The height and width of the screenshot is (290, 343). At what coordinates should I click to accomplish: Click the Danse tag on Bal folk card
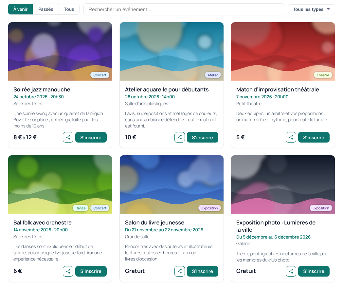(x=81, y=208)
